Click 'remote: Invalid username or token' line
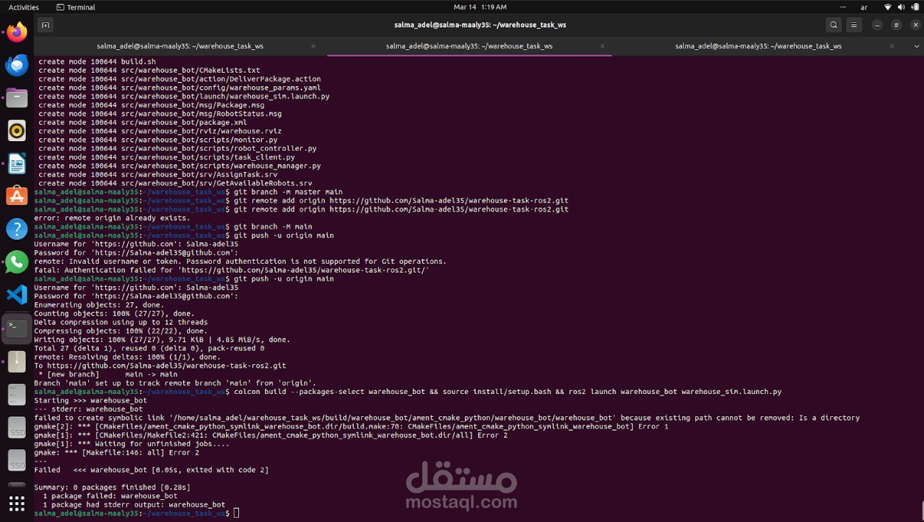The image size is (924, 522). pos(240,261)
